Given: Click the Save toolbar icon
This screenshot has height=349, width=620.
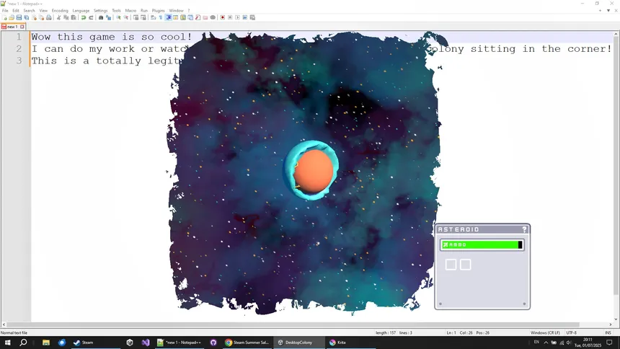Looking at the screenshot, I should coord(19,17).
